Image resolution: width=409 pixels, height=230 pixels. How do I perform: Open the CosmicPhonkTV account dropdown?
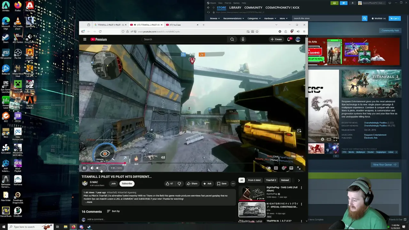(372, 3)
